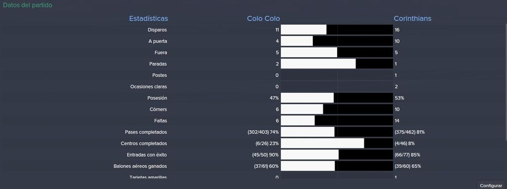Select the Córners row label
This screenshot has width=507, height=189.
pyautogui.click(x=159, y=110)
